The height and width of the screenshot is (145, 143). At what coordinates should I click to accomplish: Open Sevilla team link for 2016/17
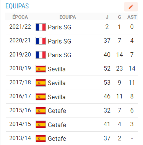pos(57,97)
